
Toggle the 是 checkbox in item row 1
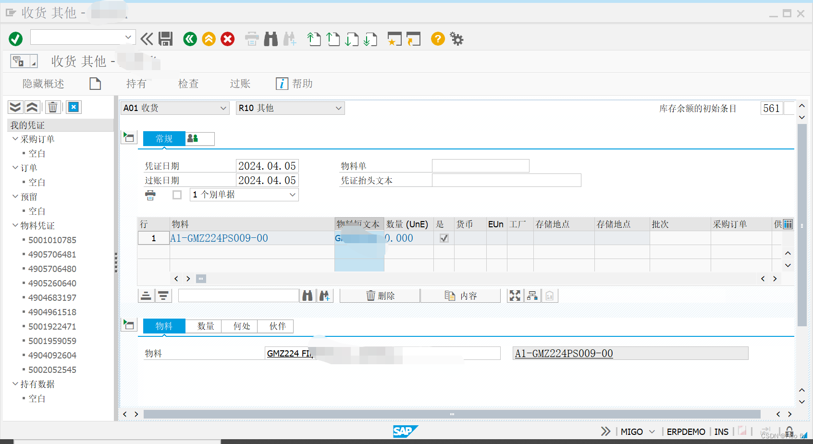(x=443, y=237)
